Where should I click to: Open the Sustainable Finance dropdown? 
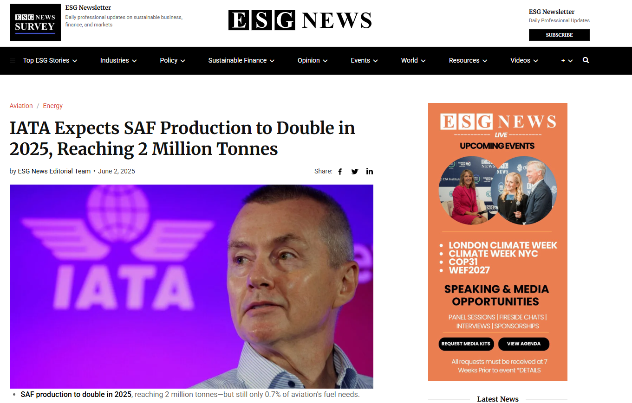241,60
